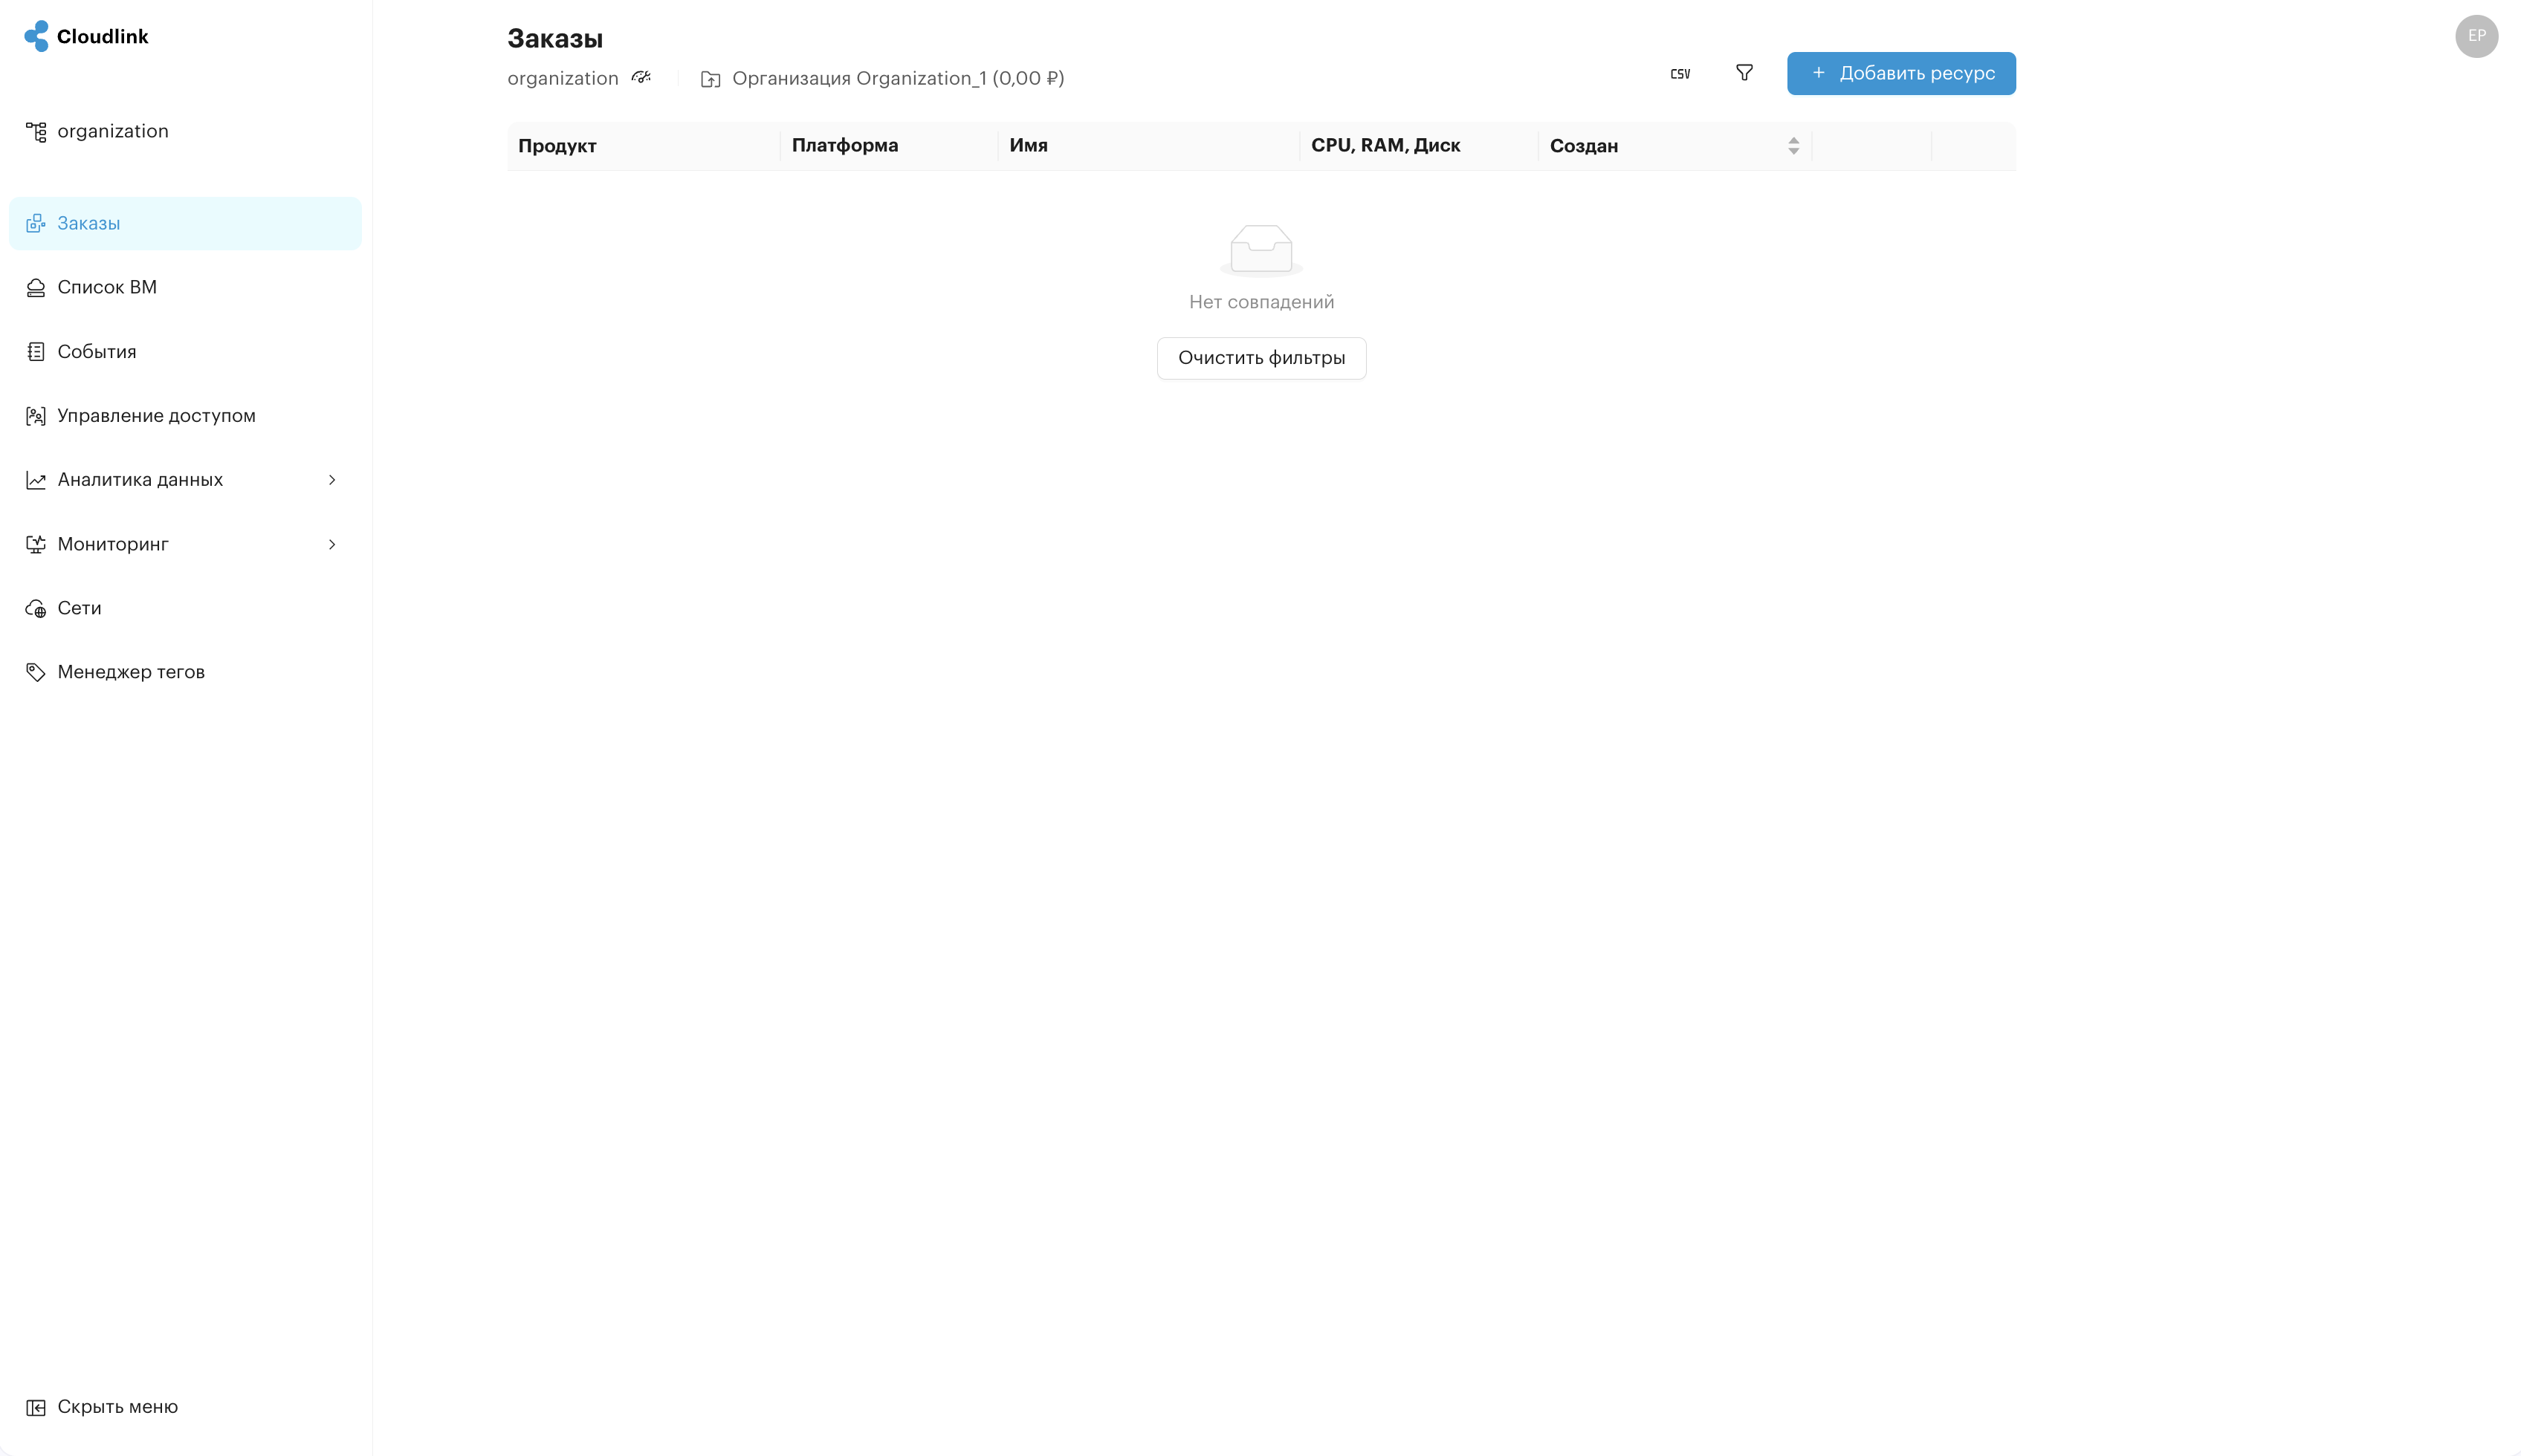Click the folder icon before Организация Organization_1

tap(711, 79)
